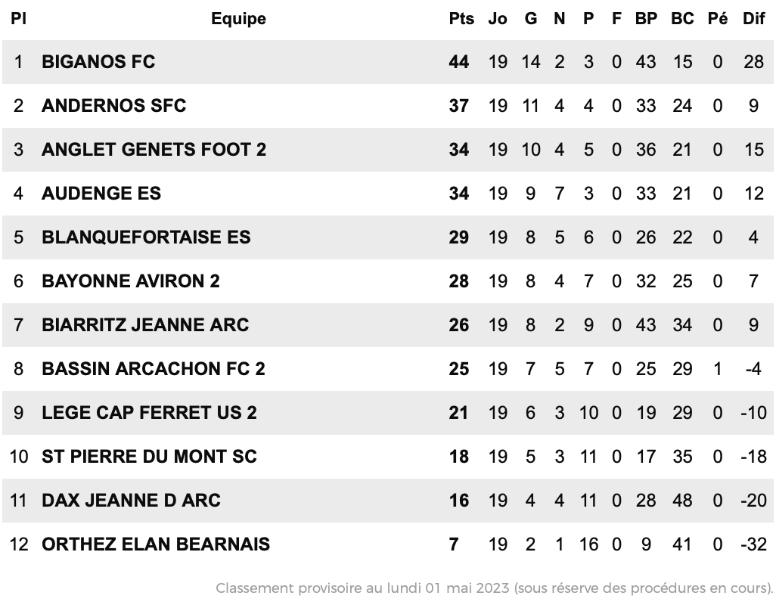Open BLANQUEFORTAISE ES team entry
The image size is (776, 611).
click(146, 237)
